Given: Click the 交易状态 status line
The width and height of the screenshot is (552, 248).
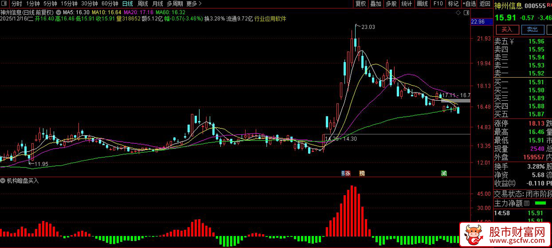Looking at the screenshot, I should click(523, 194).
